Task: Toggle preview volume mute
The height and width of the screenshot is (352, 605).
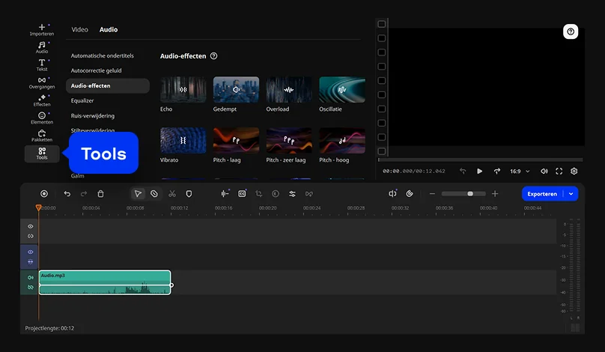Action: click(544, 171)
